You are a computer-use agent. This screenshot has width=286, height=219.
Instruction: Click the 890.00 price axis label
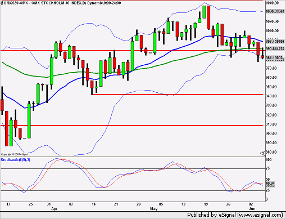coord(271,143)
